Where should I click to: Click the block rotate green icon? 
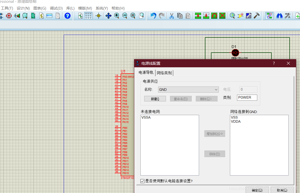(x=214, y=16)
